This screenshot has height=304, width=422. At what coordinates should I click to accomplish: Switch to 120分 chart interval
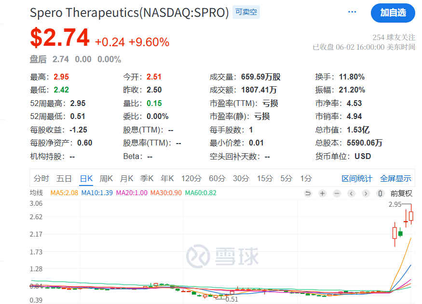coord(191,178)
